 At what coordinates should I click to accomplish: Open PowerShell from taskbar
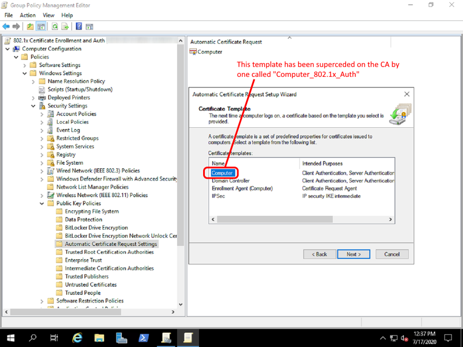[144, 338]
